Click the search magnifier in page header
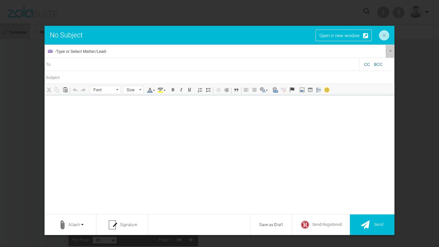439x247 pixels. click(x=366, y=11)
